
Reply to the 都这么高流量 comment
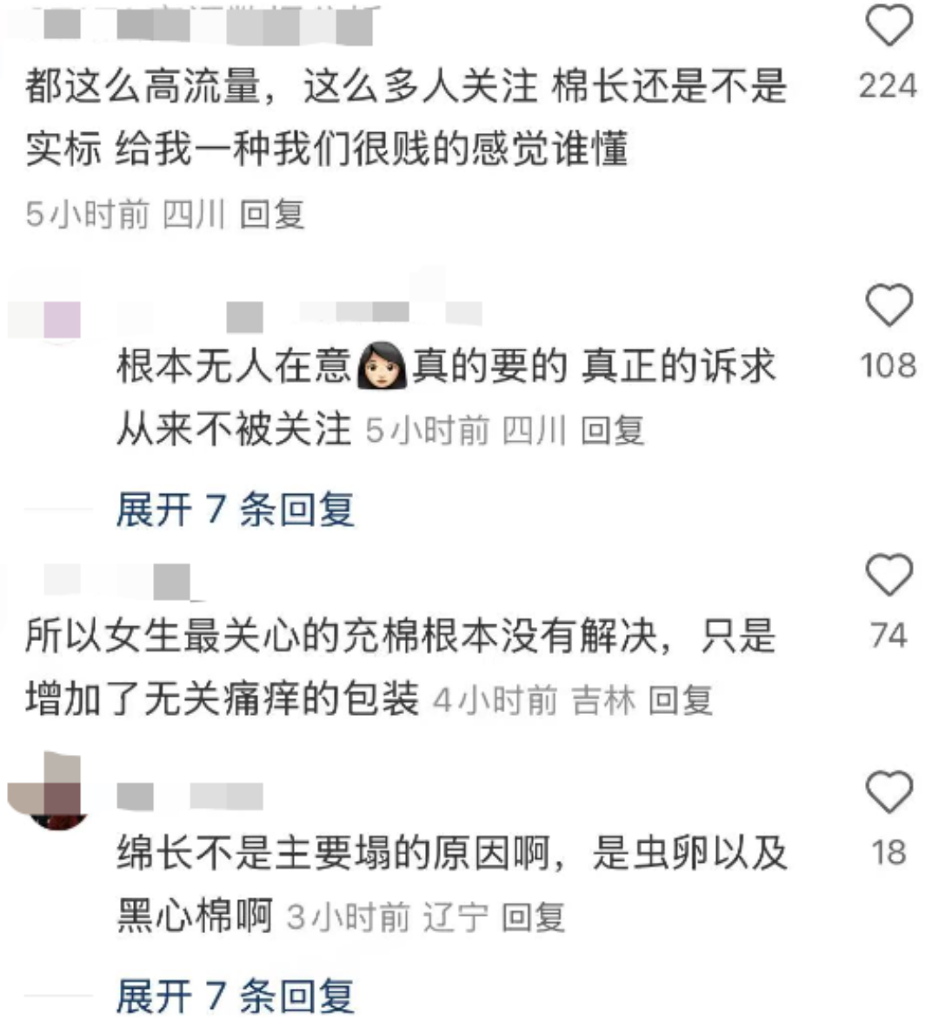(272, 214)
